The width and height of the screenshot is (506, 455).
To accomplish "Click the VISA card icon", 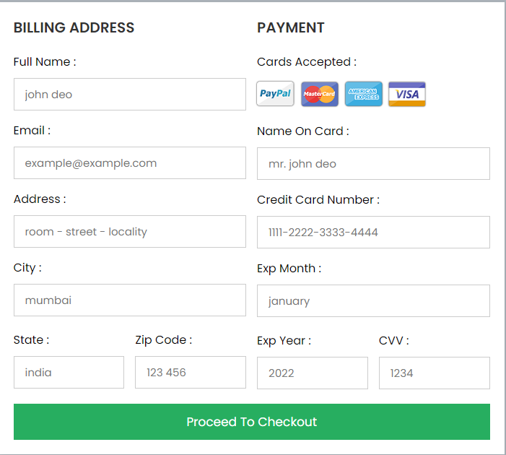I will point(407,94).
